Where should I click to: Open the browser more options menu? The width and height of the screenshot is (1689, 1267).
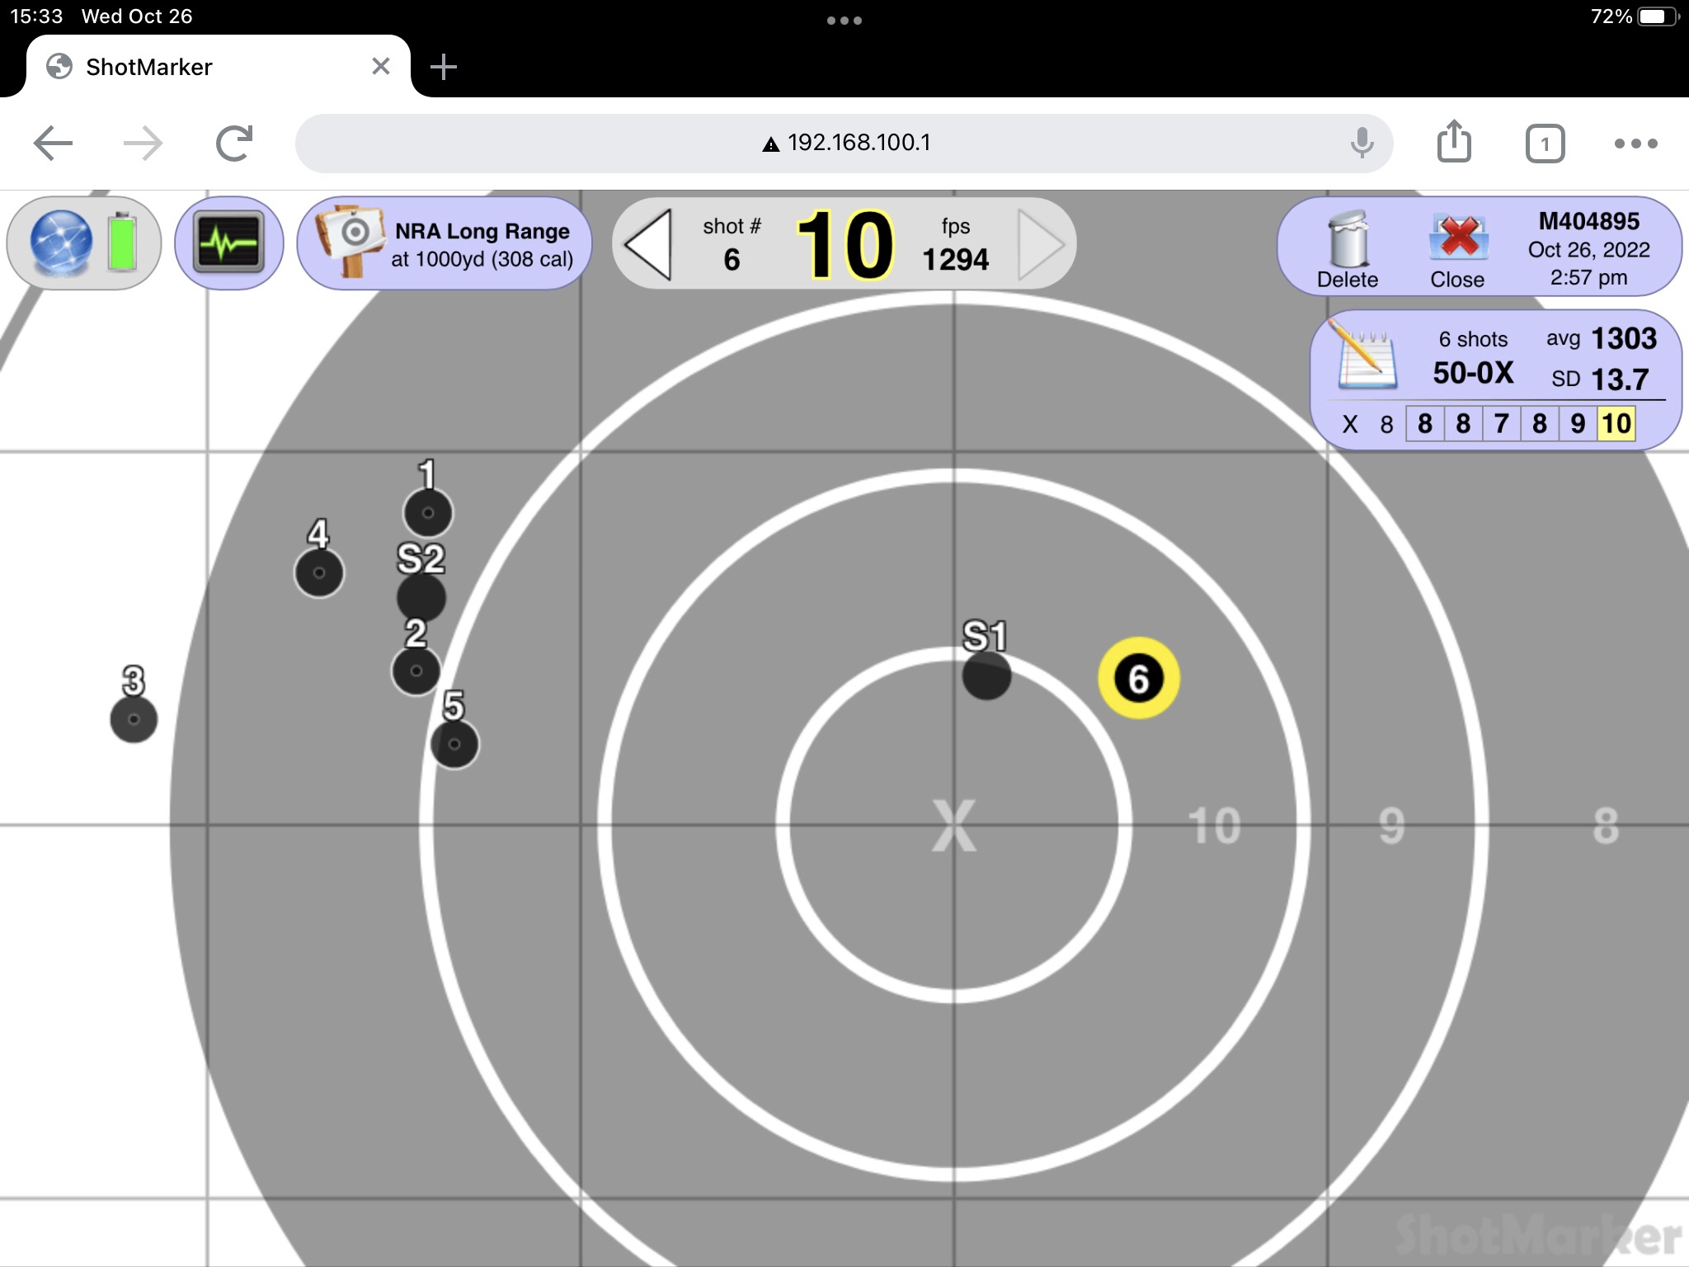click(x=1636, y=144)
